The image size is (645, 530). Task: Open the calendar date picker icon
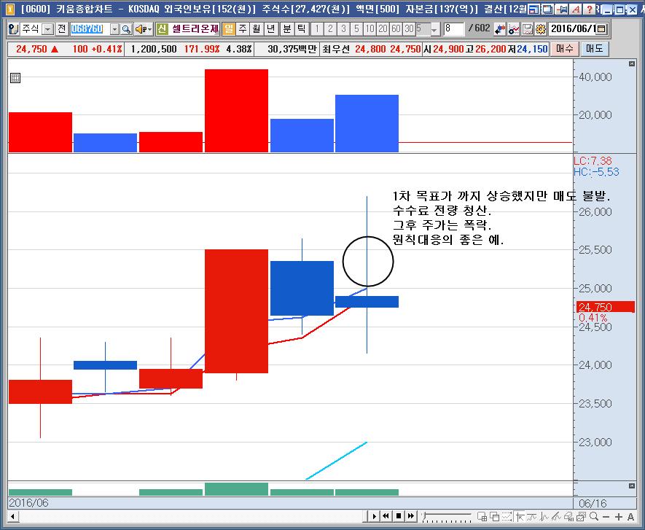601,29
